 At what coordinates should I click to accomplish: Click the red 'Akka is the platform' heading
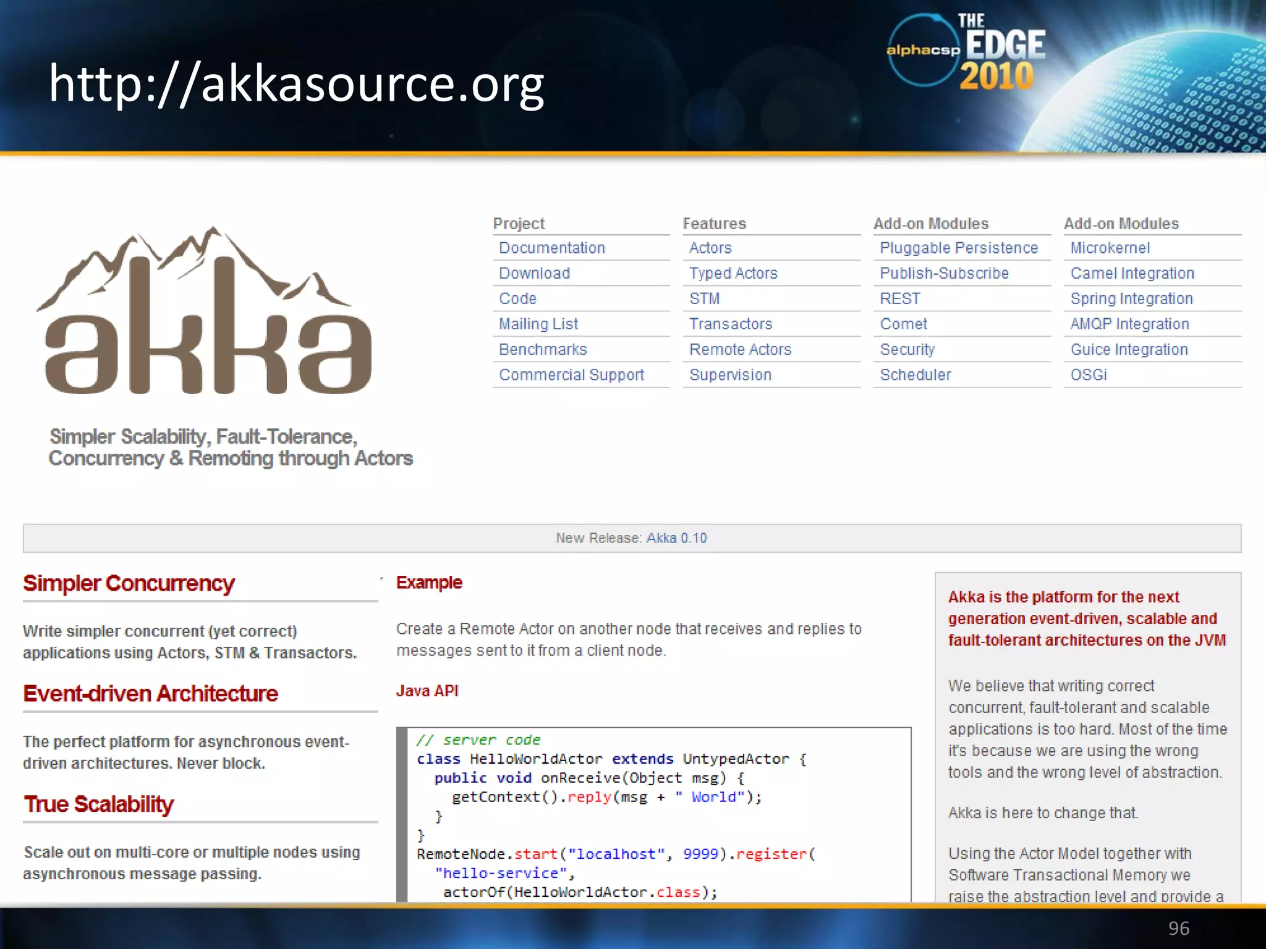point(1087,618)
